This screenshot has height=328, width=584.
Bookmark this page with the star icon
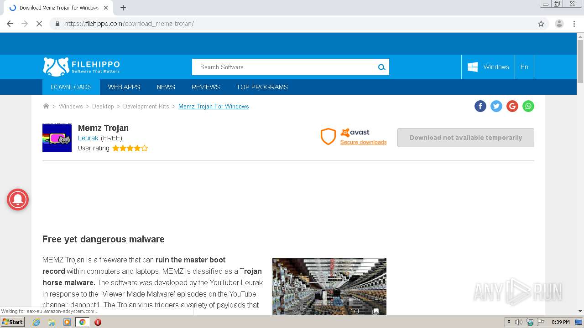[x=541, y=24]
